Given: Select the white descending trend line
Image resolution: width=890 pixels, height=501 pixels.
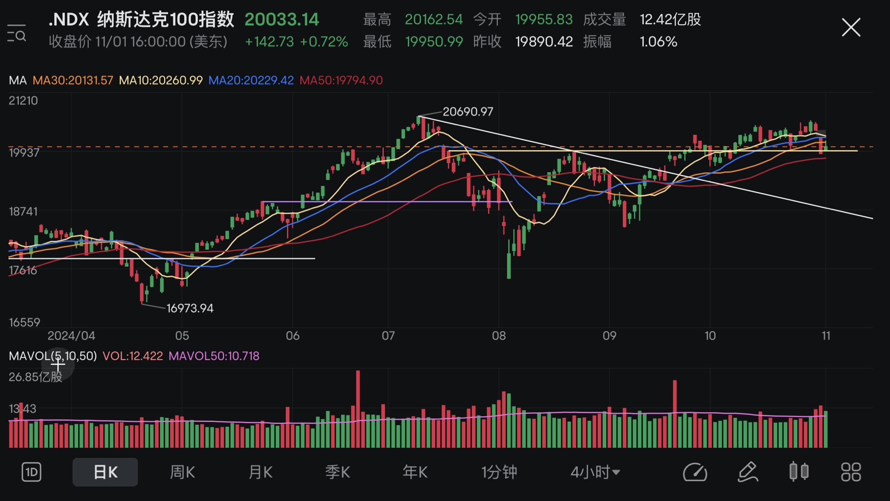Looking at the screenshot, I should 645,167.
